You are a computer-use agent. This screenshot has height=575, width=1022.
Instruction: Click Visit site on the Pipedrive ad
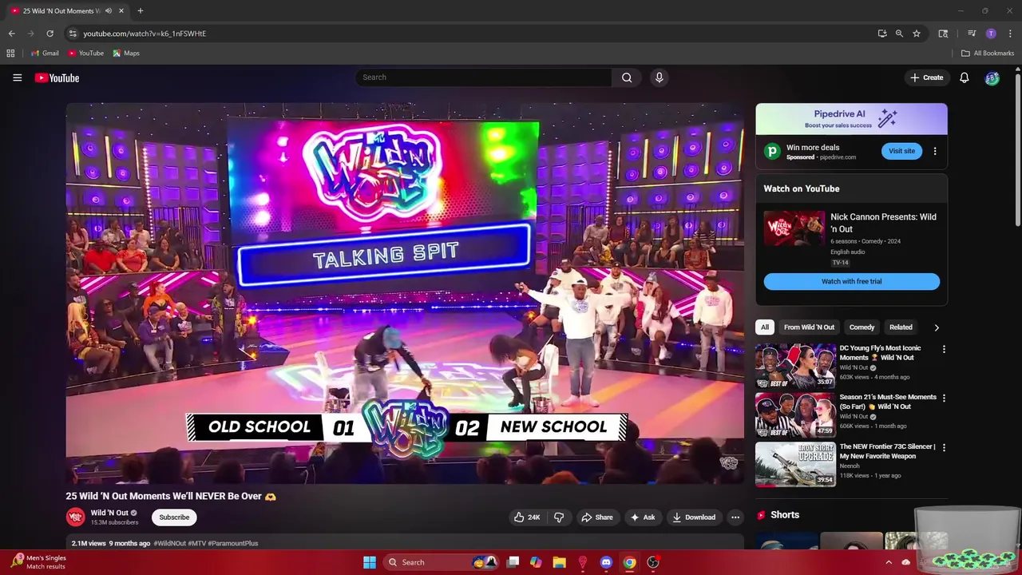click(x=901, y=151)
